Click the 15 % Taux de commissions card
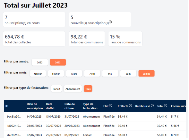The width and height of the screenshot is (189, 140). click(125, 39)
